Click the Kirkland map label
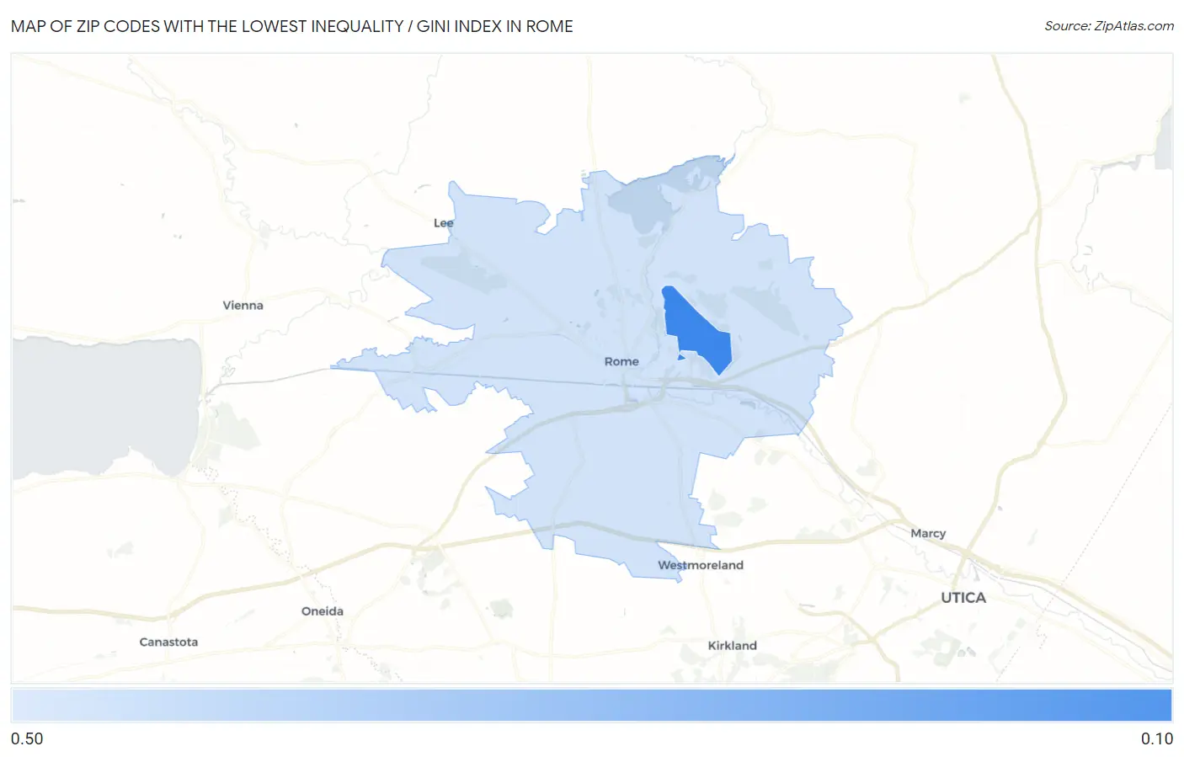This screenshot has height=757, width=1184. (732, 646)
